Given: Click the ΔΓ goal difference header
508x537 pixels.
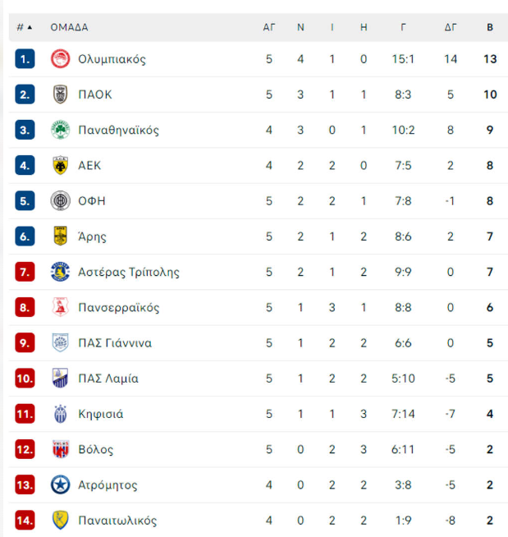Looking at the screenshot, I should click(x=451, y=27).
